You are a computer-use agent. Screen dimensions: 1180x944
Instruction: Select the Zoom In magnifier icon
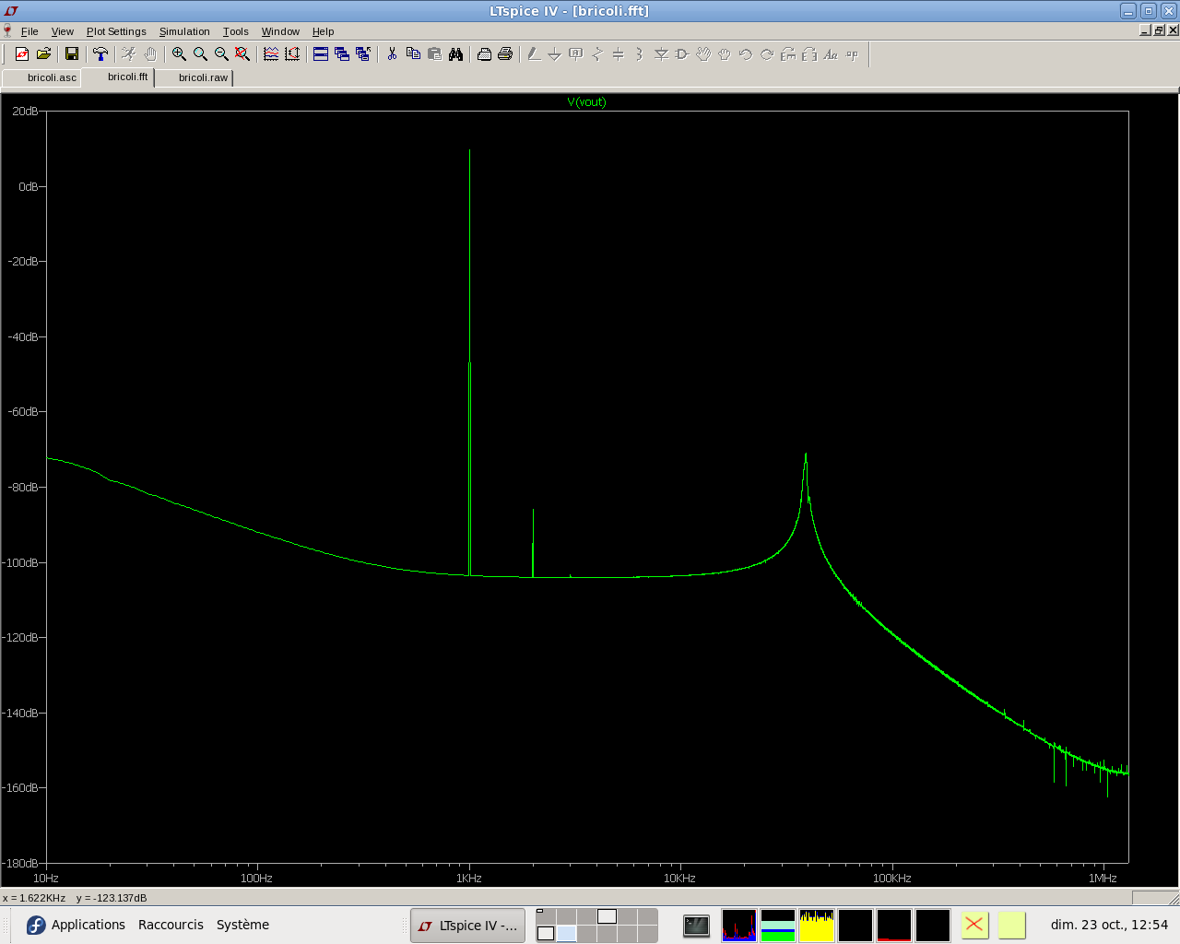(179, 54)
